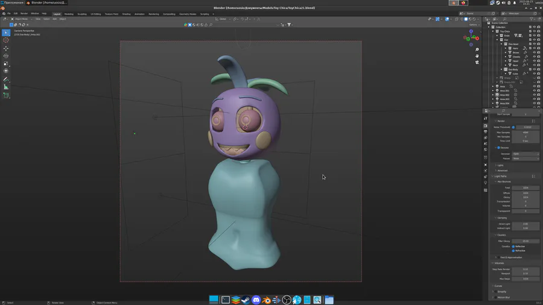
Task: Toggle the Denoise checkbox
Action: tap(499, 148)
